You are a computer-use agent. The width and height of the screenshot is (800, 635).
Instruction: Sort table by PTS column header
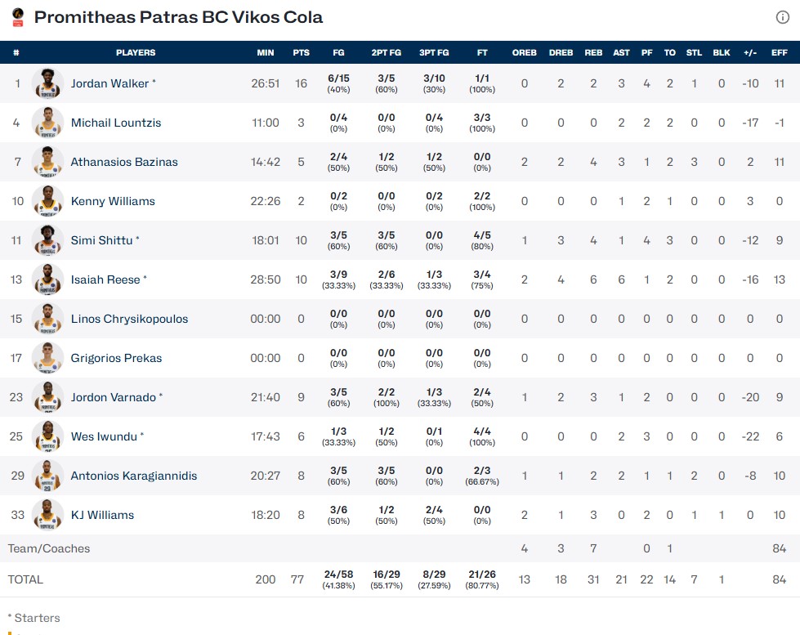[301, 52]
